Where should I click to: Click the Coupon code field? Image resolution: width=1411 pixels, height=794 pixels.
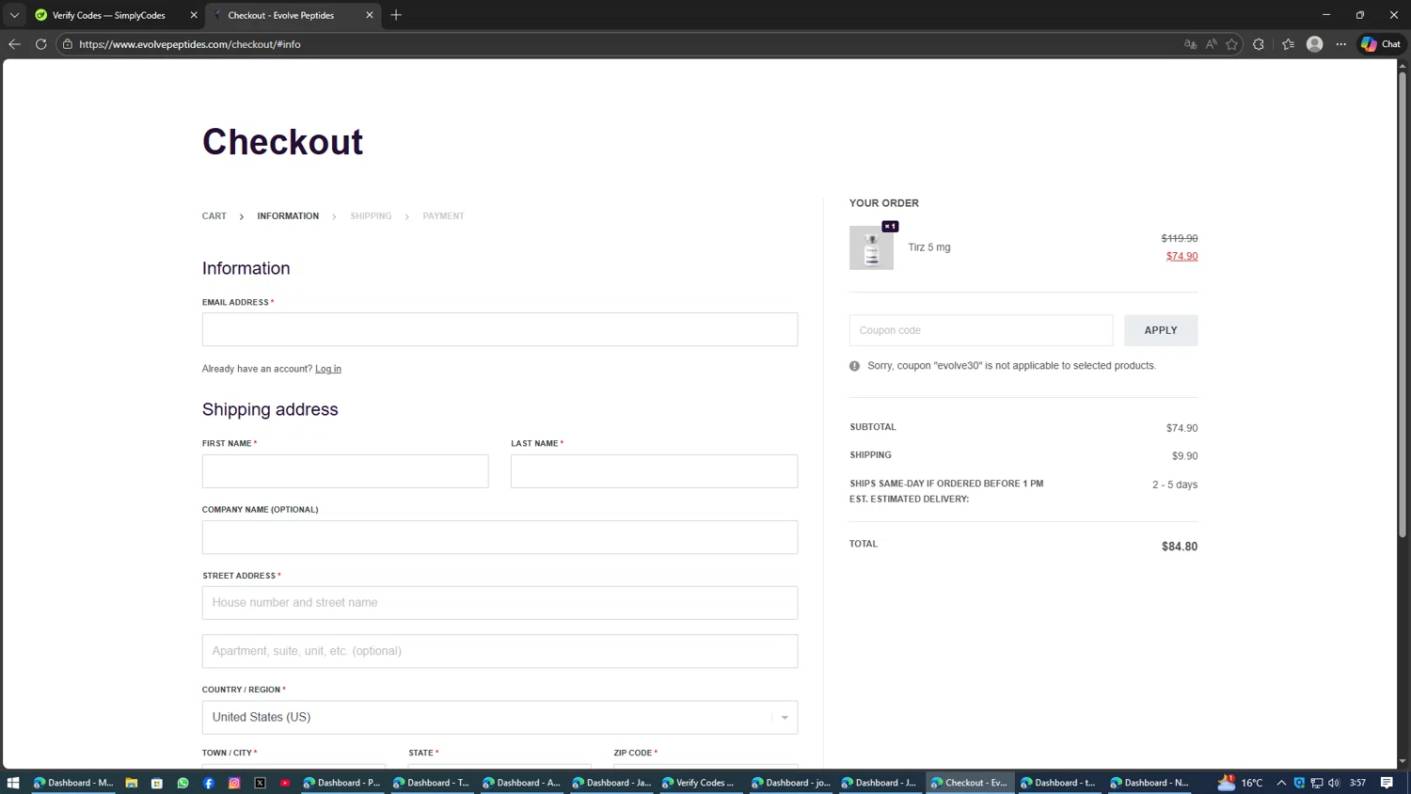coord(981,330)
